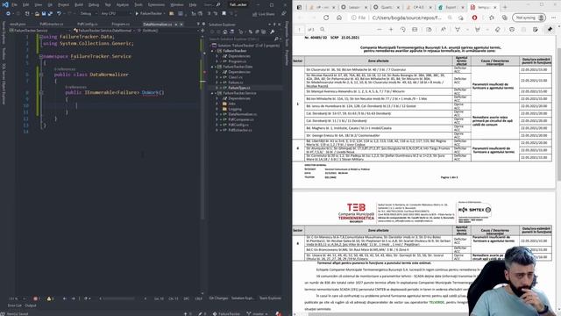
Task: Collapse the FailureTracker.Data project node
Action: [212, 67]
